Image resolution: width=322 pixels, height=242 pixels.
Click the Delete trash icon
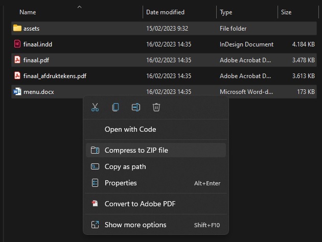pos(156,107)
